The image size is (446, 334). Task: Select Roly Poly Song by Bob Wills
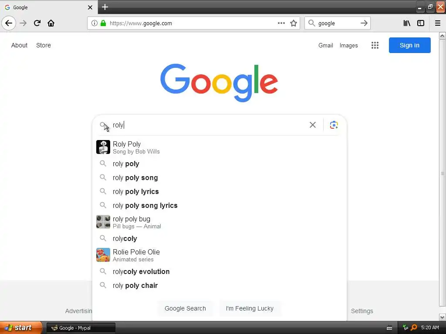tap(220, 147)
